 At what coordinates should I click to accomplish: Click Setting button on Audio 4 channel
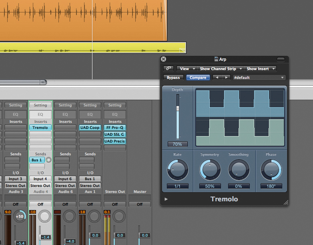click(40, 105)
